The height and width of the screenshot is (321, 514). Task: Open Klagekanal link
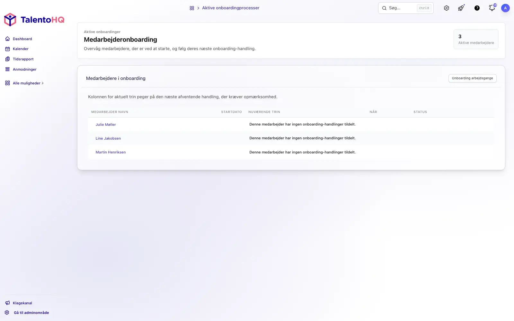point(22,303)
